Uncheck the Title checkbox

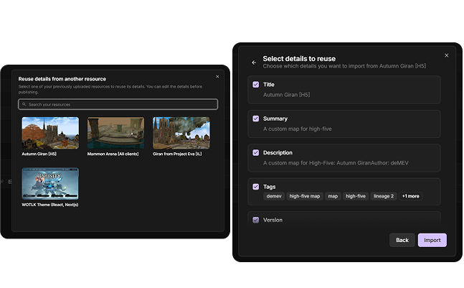click(256, 85)
